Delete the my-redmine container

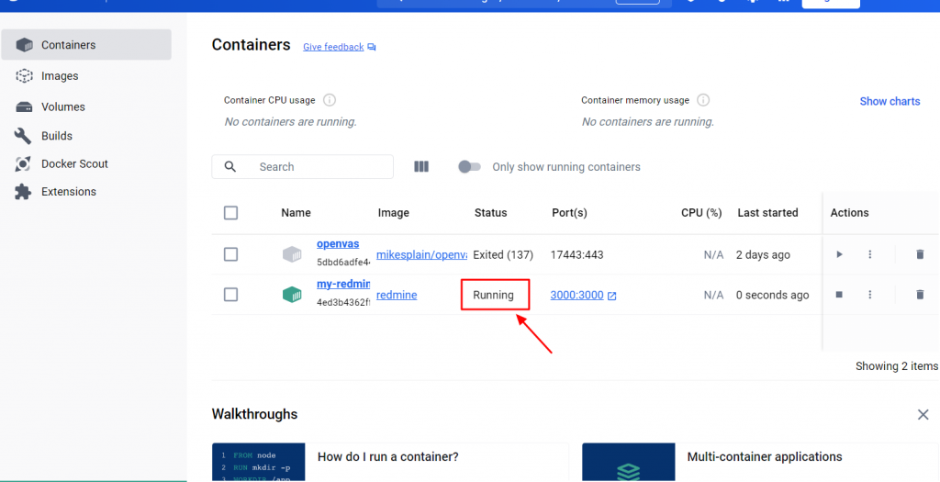pyautogui.click(x=920, y=295)
